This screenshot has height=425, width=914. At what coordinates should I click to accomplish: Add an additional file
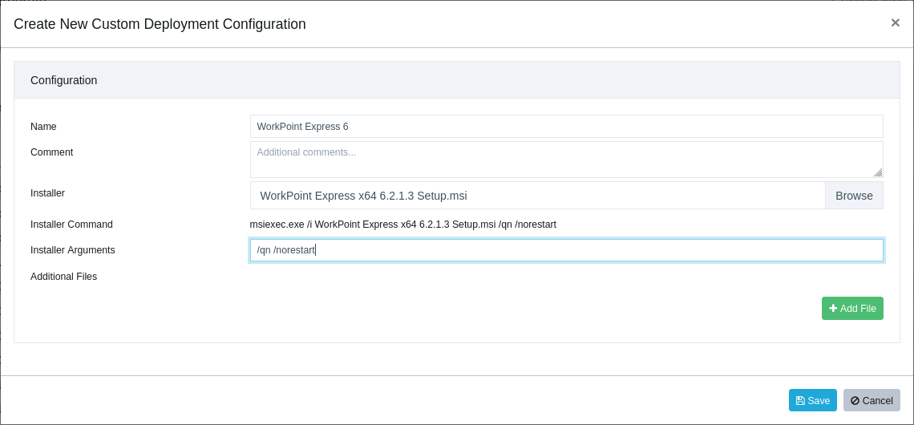[852, 309]
